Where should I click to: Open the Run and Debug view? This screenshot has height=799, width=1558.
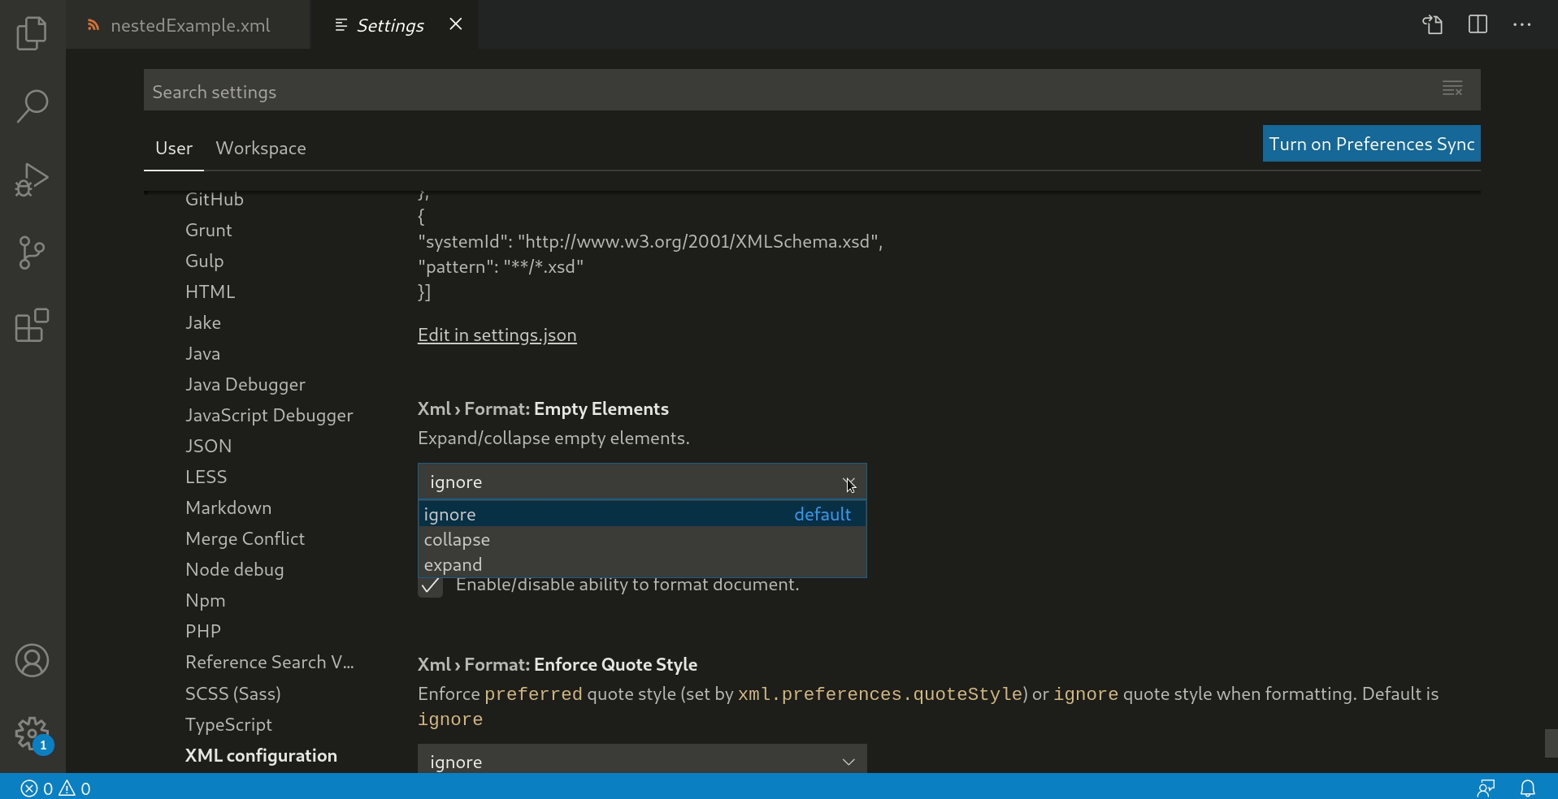31,179
